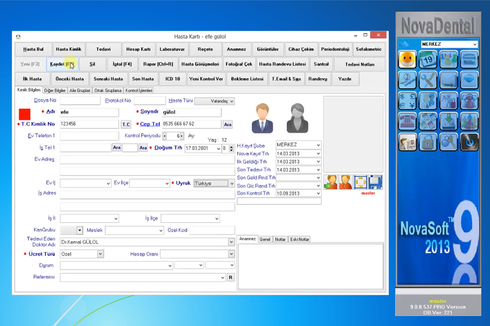Click the Ara button next to Cep Tel

tap(227, 125)
